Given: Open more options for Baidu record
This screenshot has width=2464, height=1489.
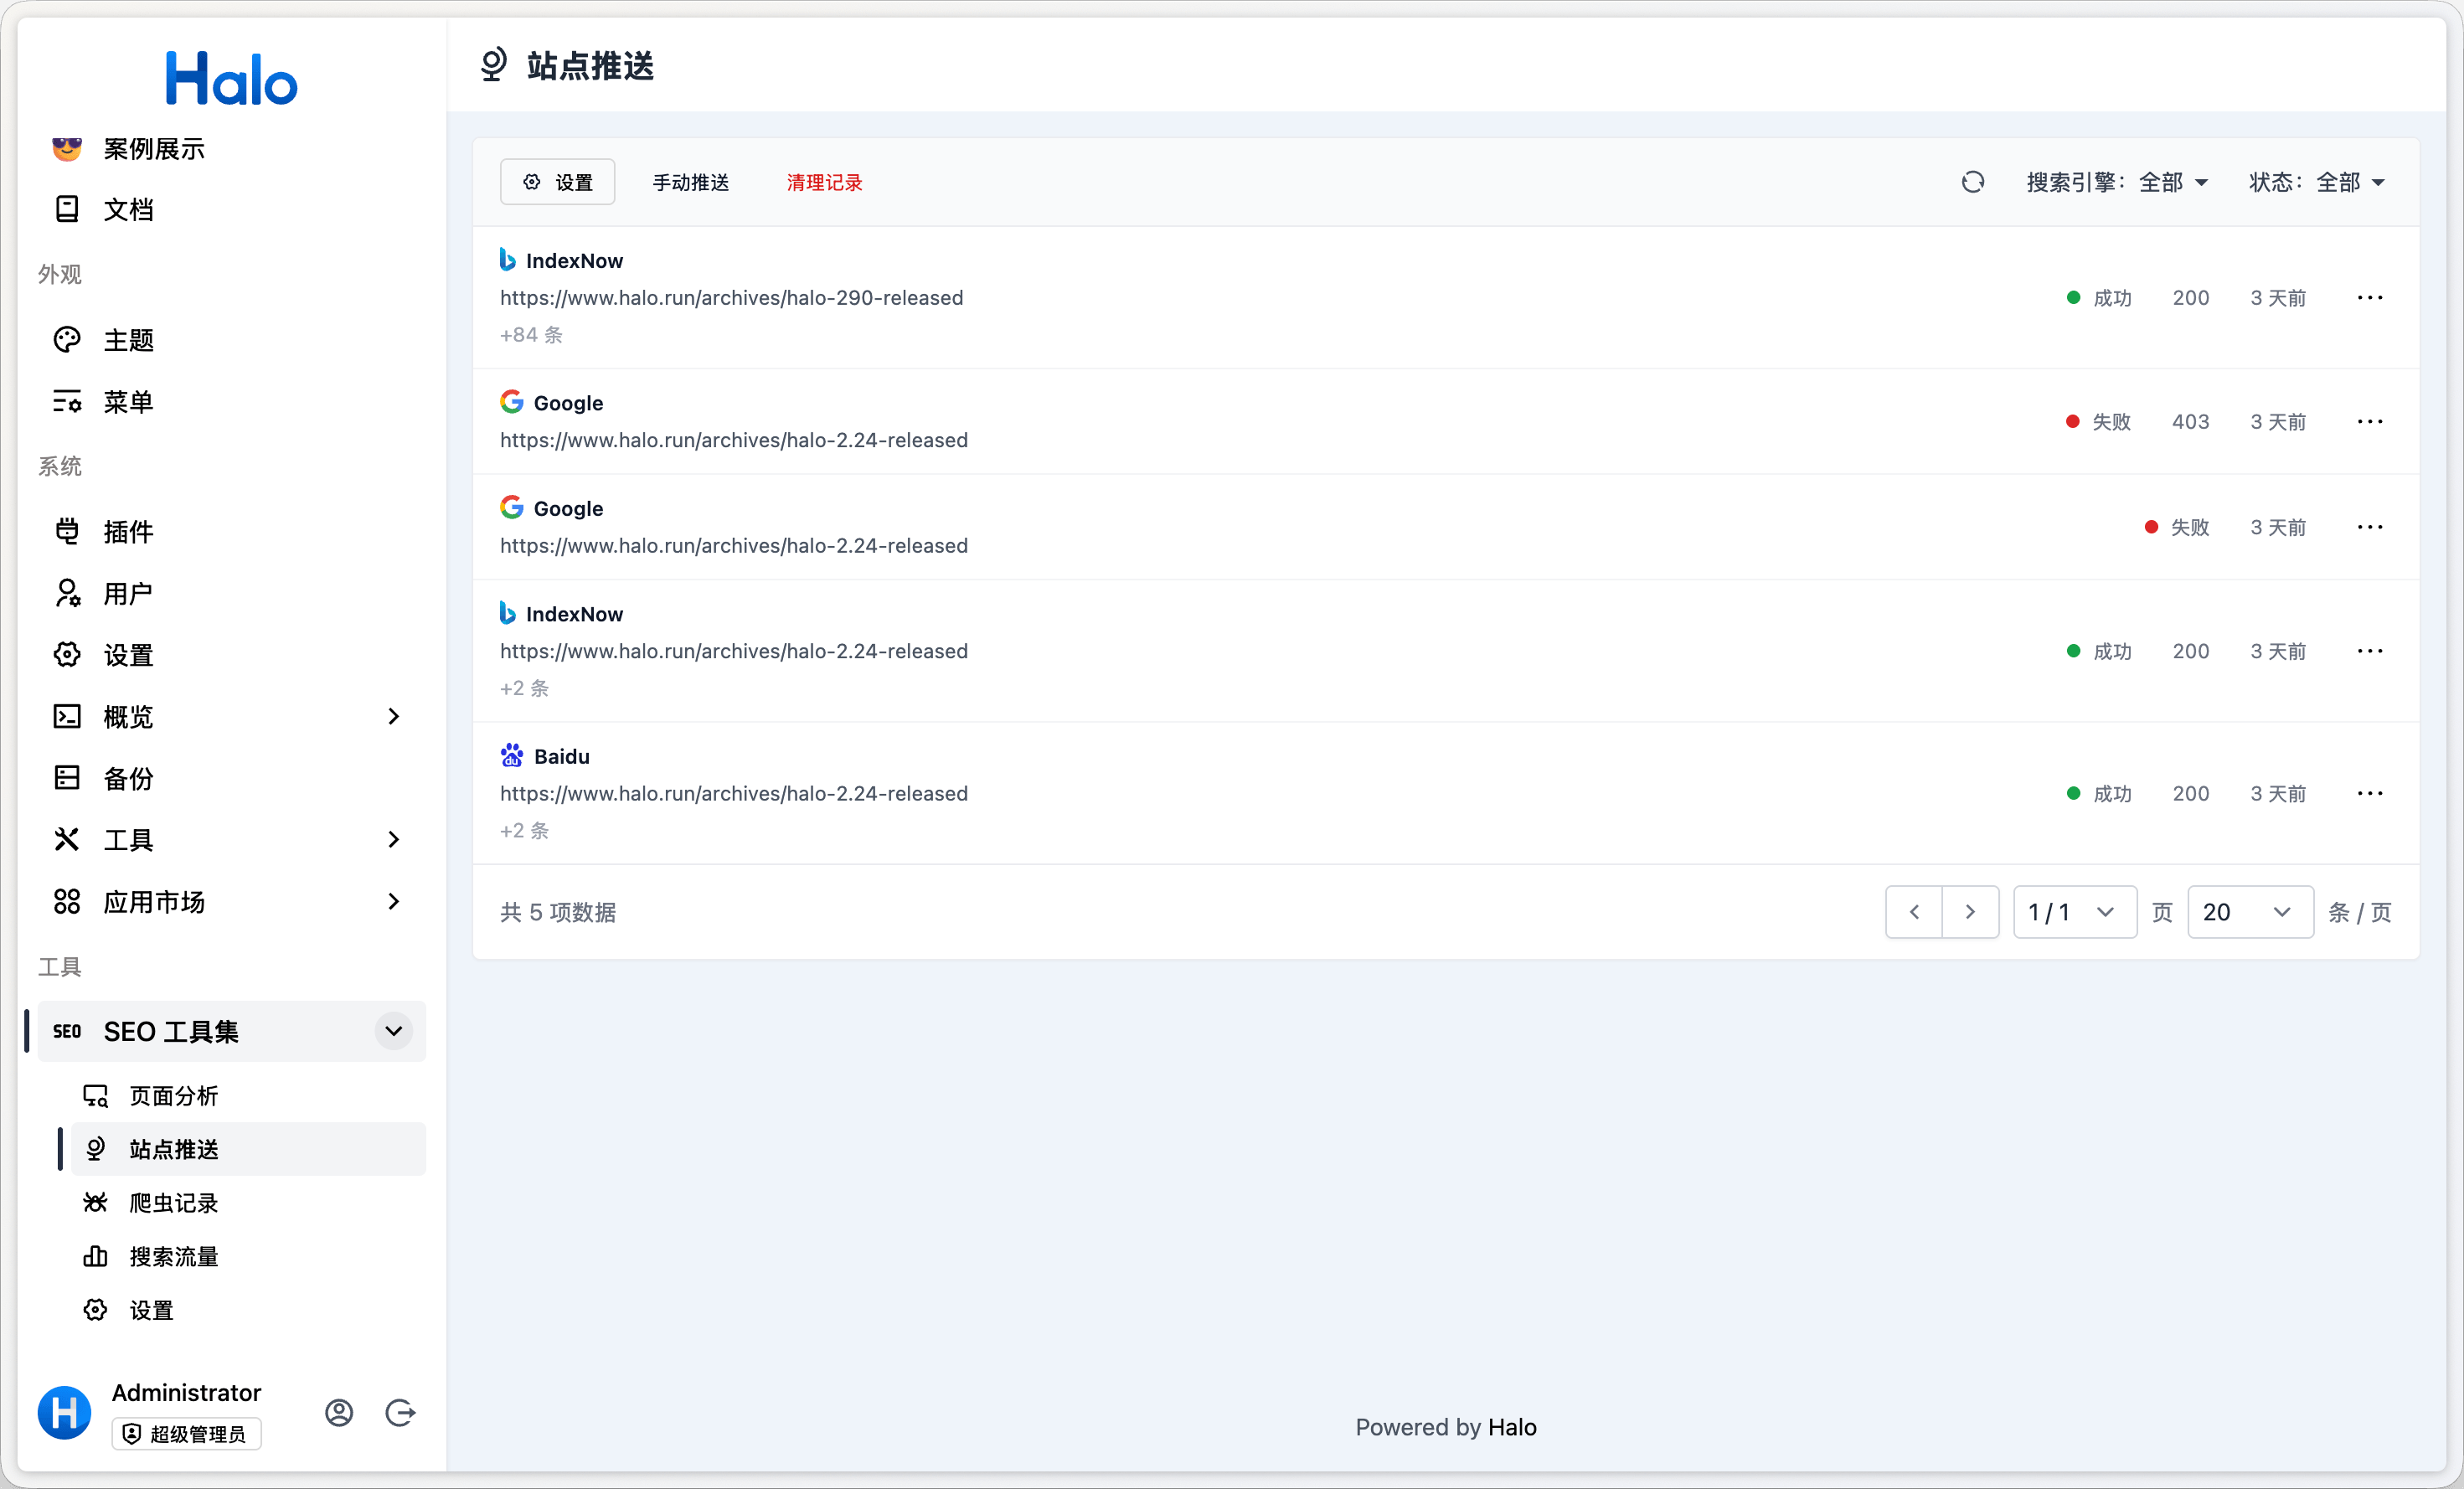Looking at the screenshot, I should pyautogui.click(x=2369, y=793).
